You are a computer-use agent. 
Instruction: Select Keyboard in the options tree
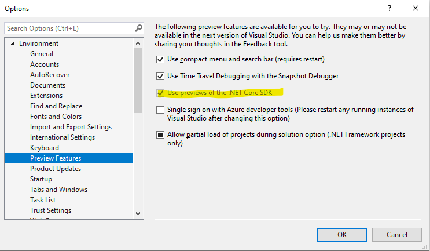[x=45, y=148]
